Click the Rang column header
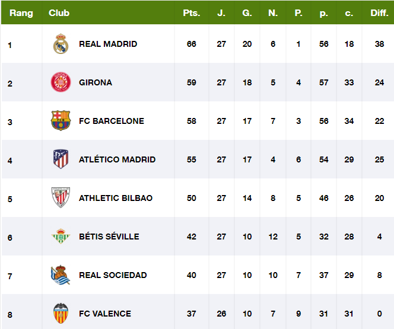This screenshot has height=329, width=394. tap(21, 13)
